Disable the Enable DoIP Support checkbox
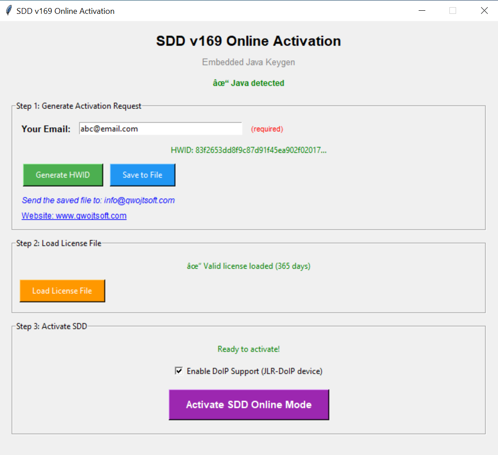Viewport: 498px width, 455px height. pos(178,371)
